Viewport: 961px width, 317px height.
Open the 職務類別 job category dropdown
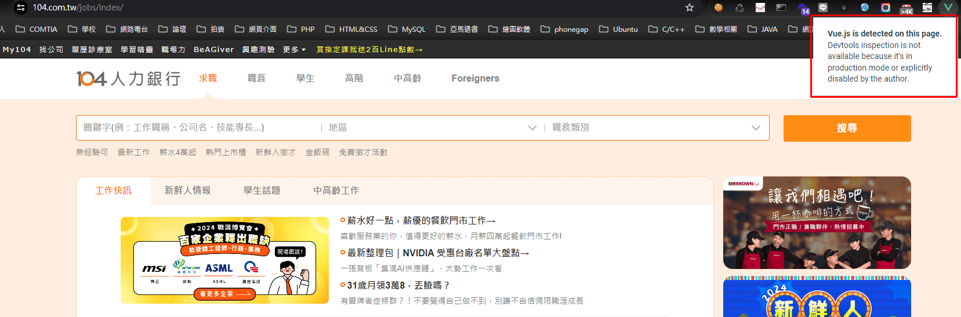point(655,127)
